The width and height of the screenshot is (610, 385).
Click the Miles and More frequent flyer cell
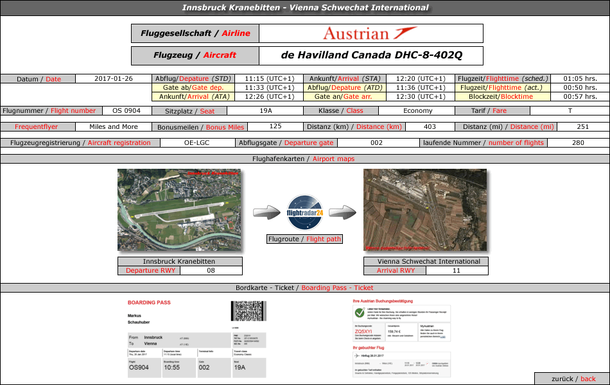(114, 126)
